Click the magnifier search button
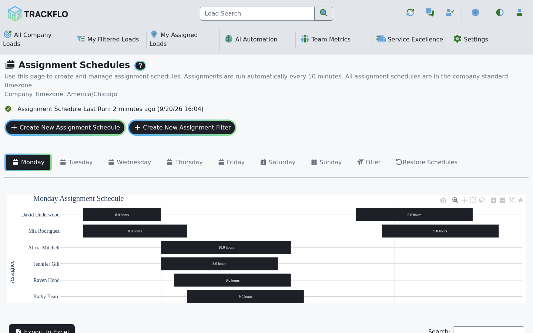The width and height of the screenshot is (533, 333). pyautogui.click(x=324, y=14)
